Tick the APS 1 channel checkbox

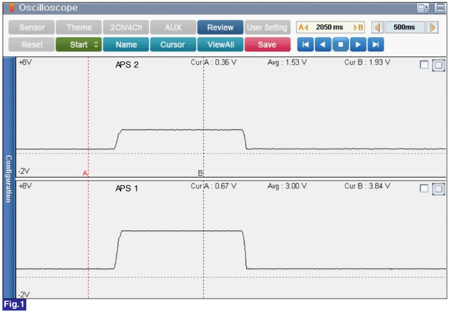[424, 188]
